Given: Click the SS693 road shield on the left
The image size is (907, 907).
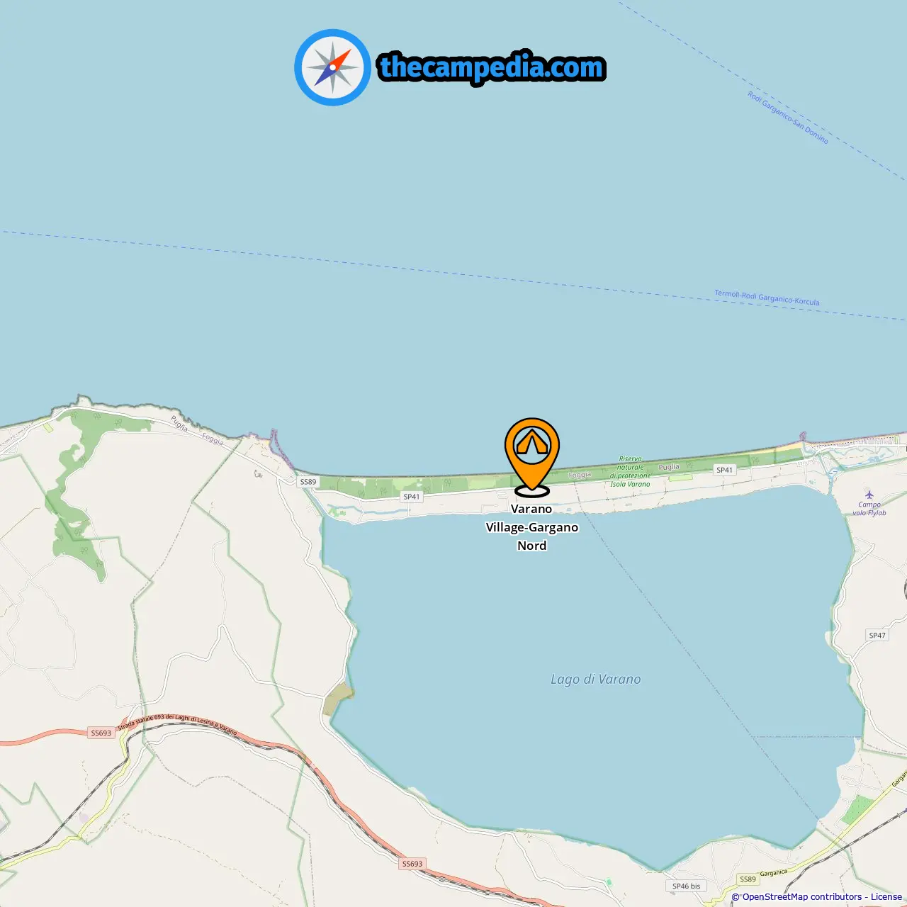Looking at the screenshot, I should [101, 733].
